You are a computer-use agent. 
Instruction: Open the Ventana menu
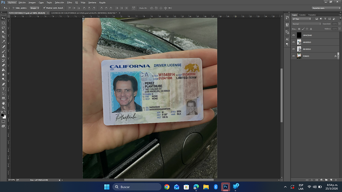92,2
